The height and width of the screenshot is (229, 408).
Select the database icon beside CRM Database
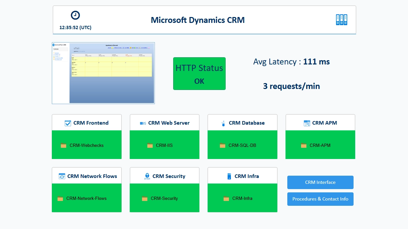[x=223, y=123]
